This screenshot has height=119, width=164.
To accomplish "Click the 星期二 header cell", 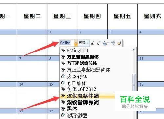I will coord(32,16).
